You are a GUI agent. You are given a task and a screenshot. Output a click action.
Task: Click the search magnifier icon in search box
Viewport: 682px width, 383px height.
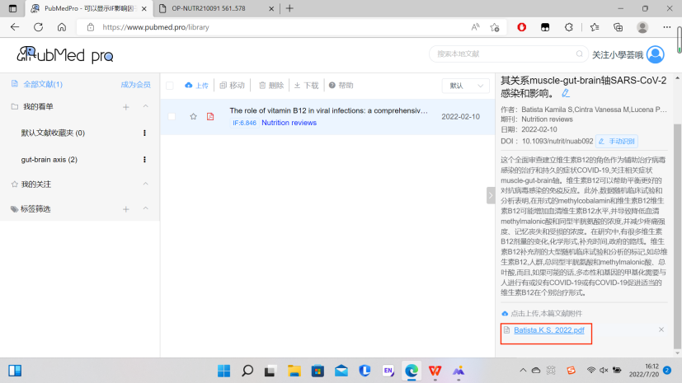pos(579,54)
